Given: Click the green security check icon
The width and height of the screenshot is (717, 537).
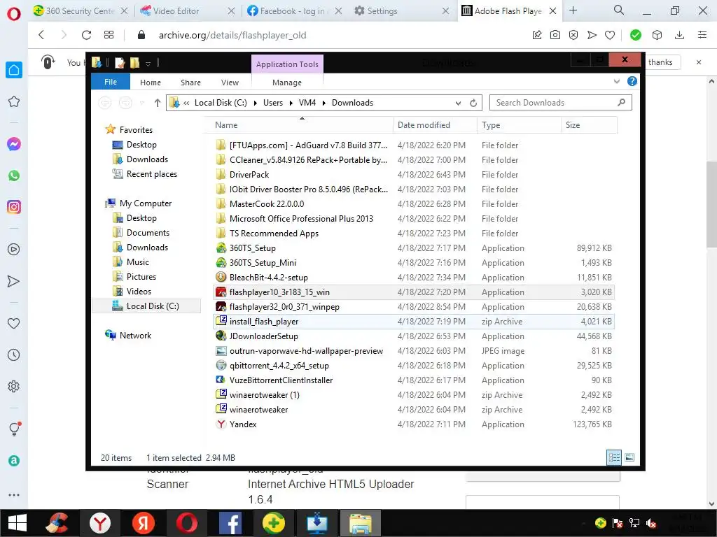Looking at the screenshot, I should pyautogui.click(x=636, y=35).
